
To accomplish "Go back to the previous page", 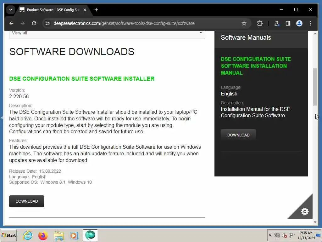I will pos(11,23).
